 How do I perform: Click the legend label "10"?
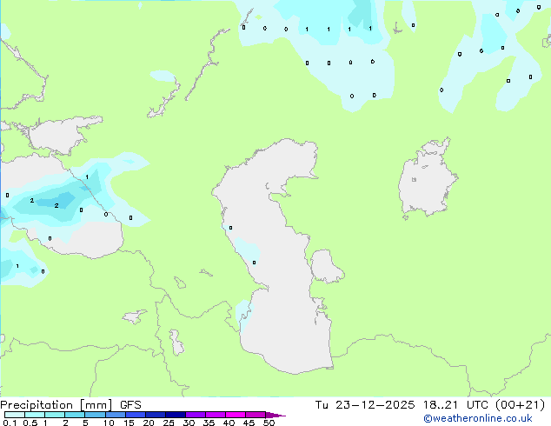(109, 423)
